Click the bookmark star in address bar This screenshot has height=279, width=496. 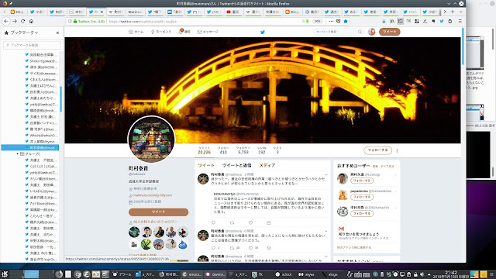[x=346, y=21]
